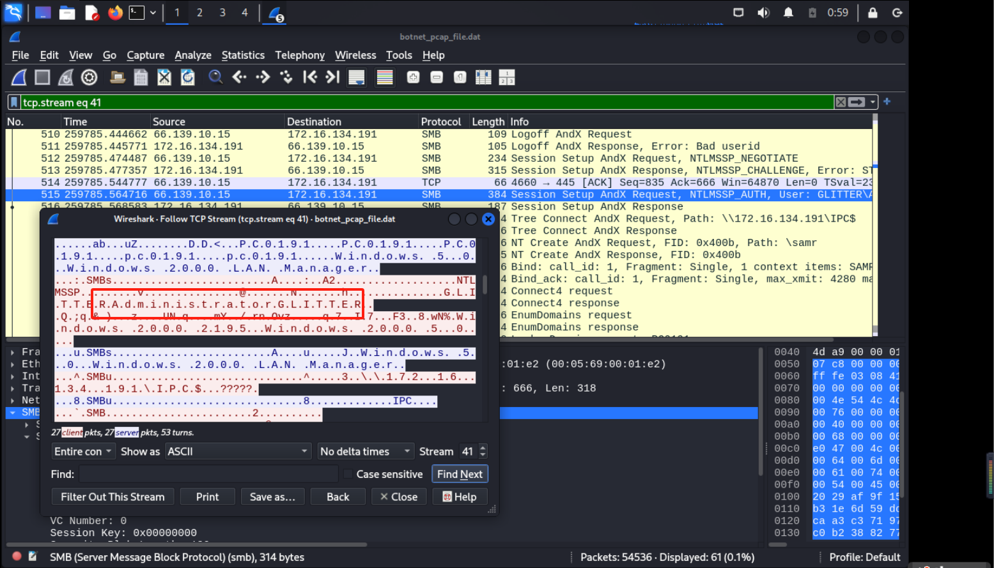Jump to the first packet

(310, 77)
